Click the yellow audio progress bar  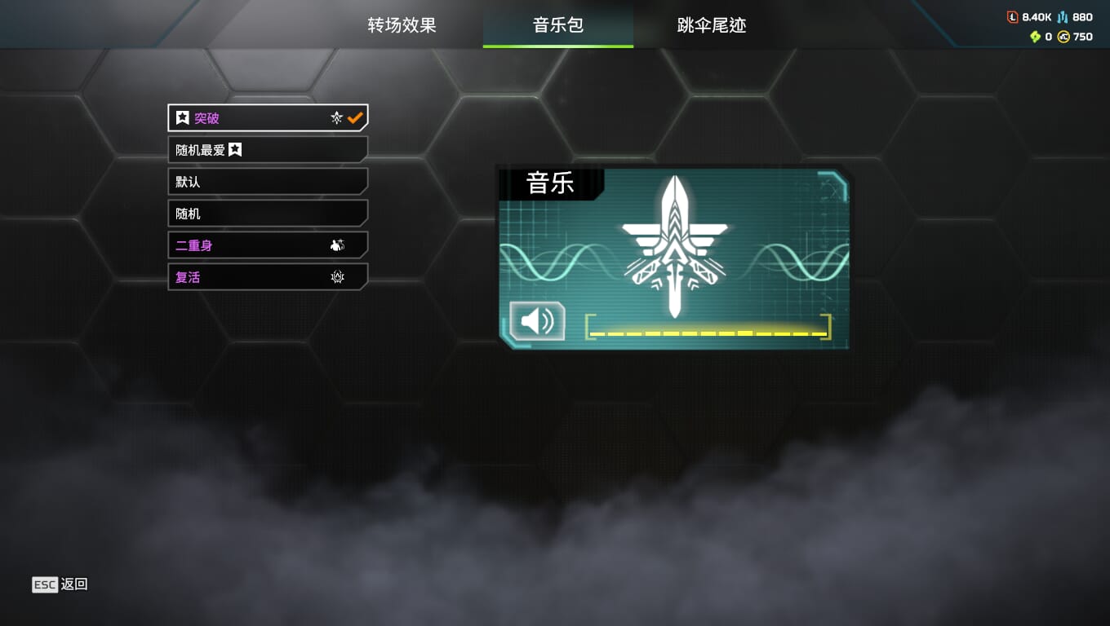(708, 333)
